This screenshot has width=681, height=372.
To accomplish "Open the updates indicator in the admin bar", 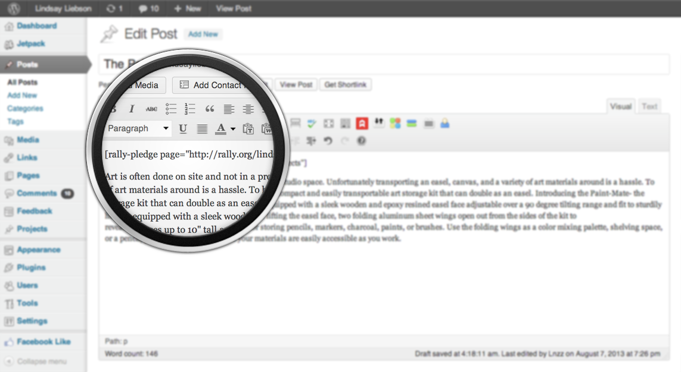I will tap(114, 8).
